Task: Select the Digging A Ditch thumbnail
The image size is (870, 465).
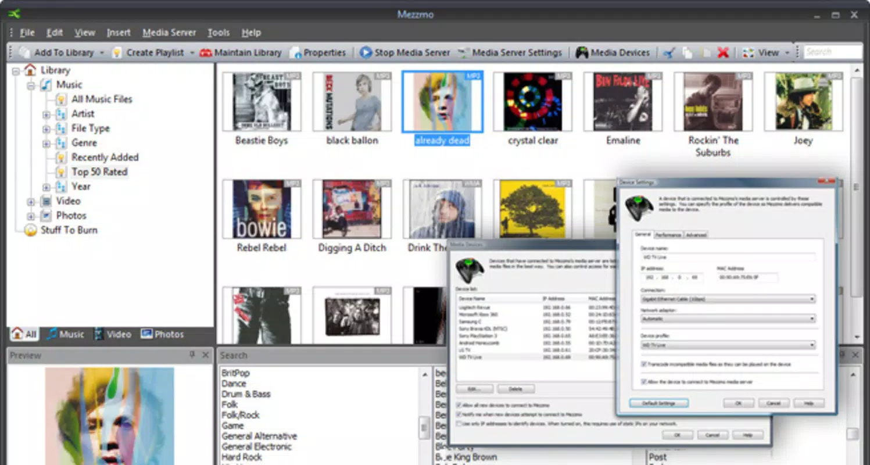Action: click(x=352, y=209)
